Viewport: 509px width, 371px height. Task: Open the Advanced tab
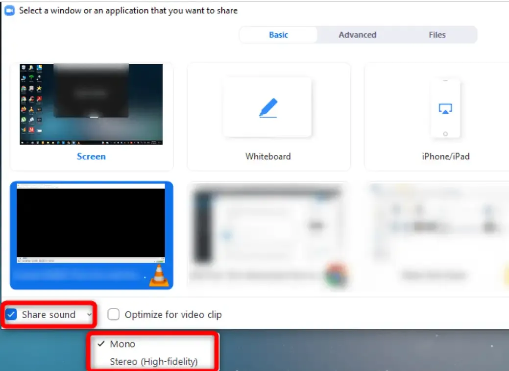pos(358,35)
